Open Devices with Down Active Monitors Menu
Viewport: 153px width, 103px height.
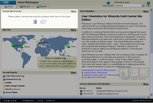click(x=146, y=84)
